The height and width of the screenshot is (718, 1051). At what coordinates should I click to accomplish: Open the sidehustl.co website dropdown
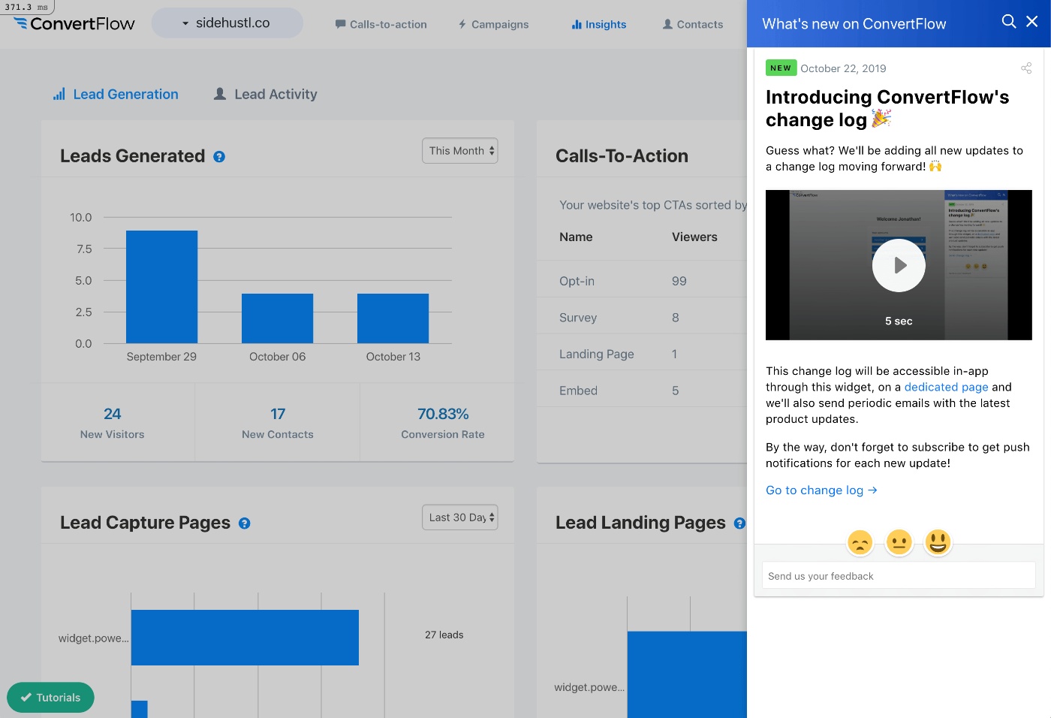227,23
